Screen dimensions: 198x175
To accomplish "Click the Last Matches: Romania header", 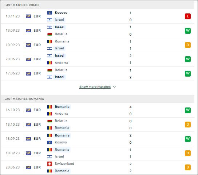I will pyautogui.click(x=24, y=99).
